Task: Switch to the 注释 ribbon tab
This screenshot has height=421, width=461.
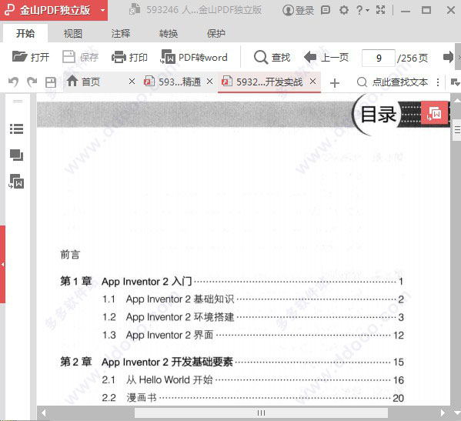Action: (121, 34)
